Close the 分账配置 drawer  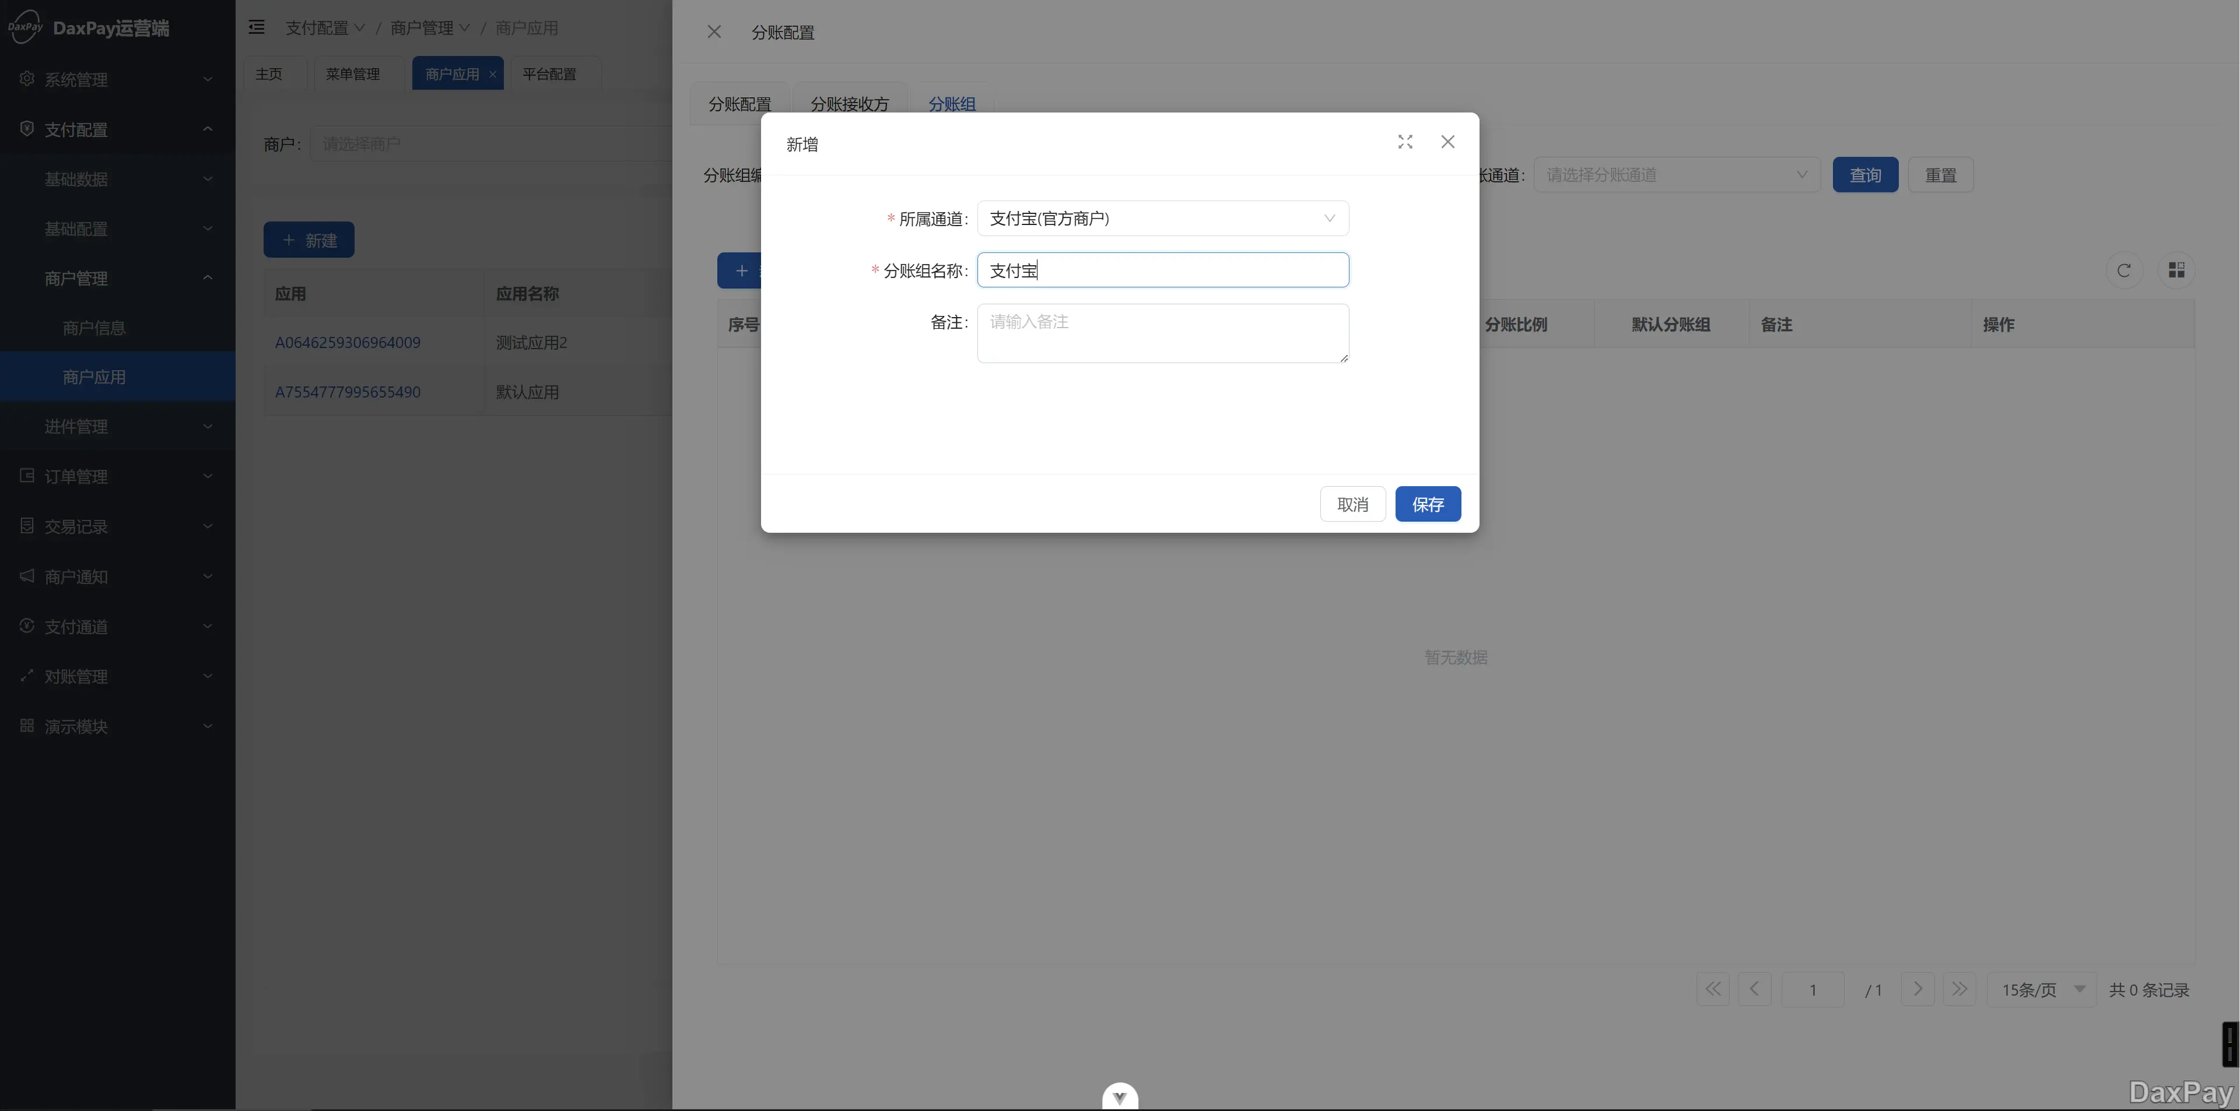714,32
